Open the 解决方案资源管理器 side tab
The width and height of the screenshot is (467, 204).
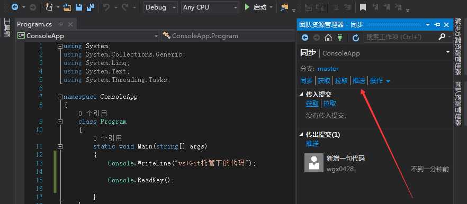pyautogui.click(x=459, y=47)
